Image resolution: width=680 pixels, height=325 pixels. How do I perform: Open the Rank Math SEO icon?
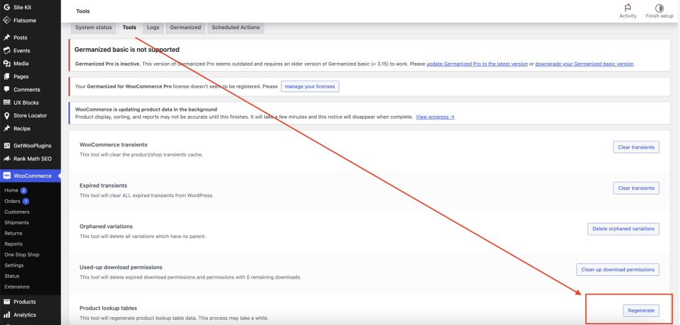click(x=7, y=159)
